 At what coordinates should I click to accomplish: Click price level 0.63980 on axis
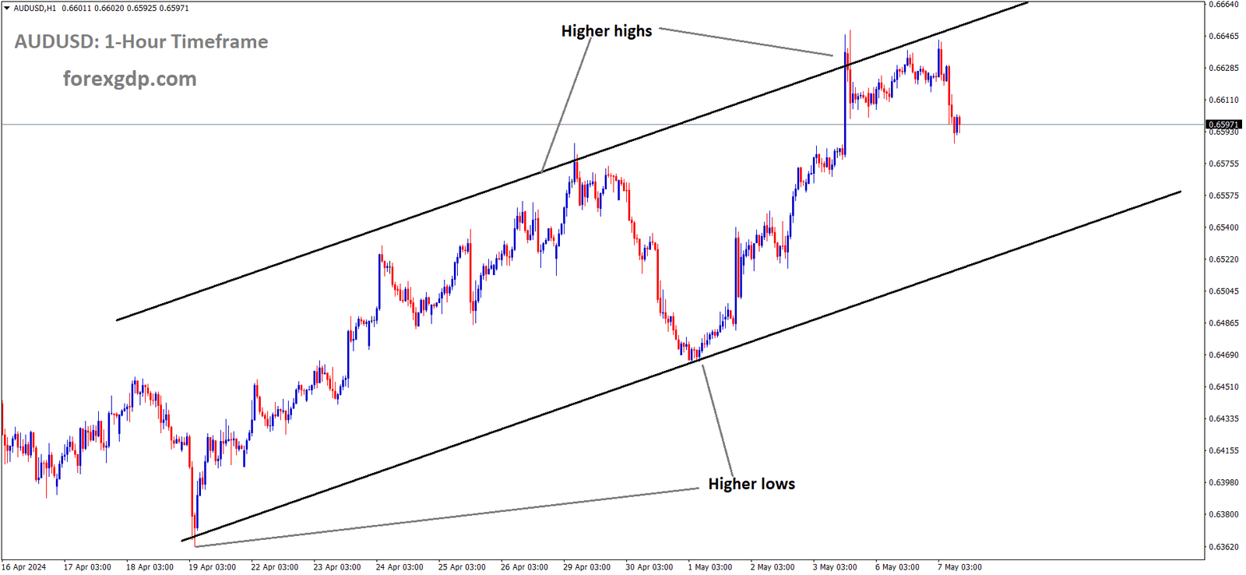(x=1223, y=482)
